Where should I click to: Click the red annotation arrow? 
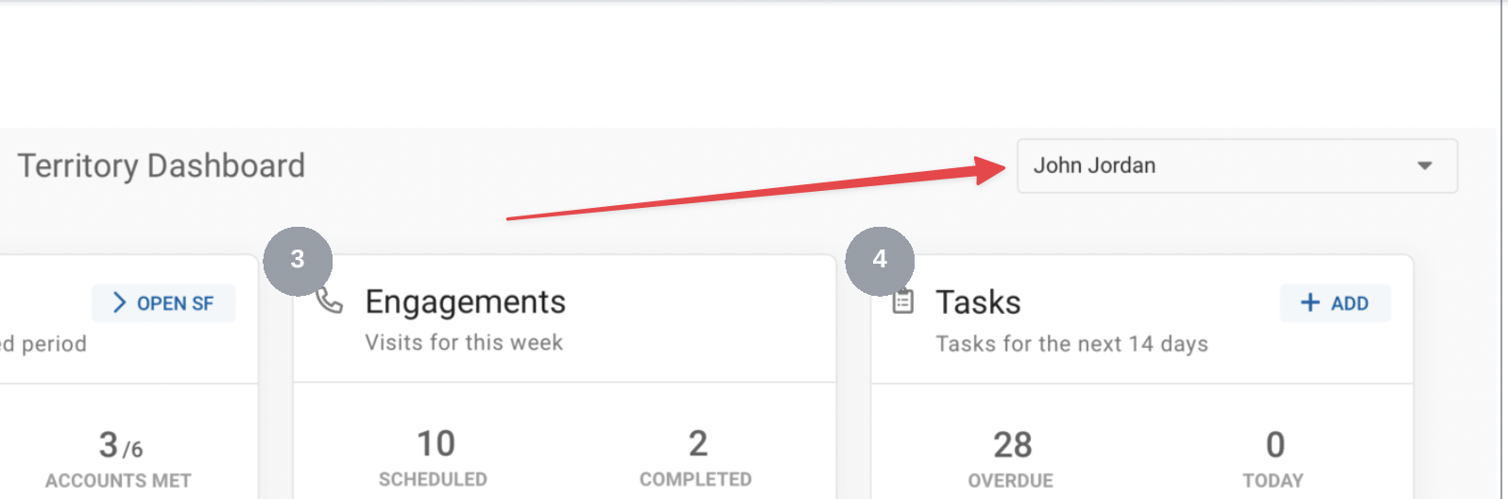(756, 194)
